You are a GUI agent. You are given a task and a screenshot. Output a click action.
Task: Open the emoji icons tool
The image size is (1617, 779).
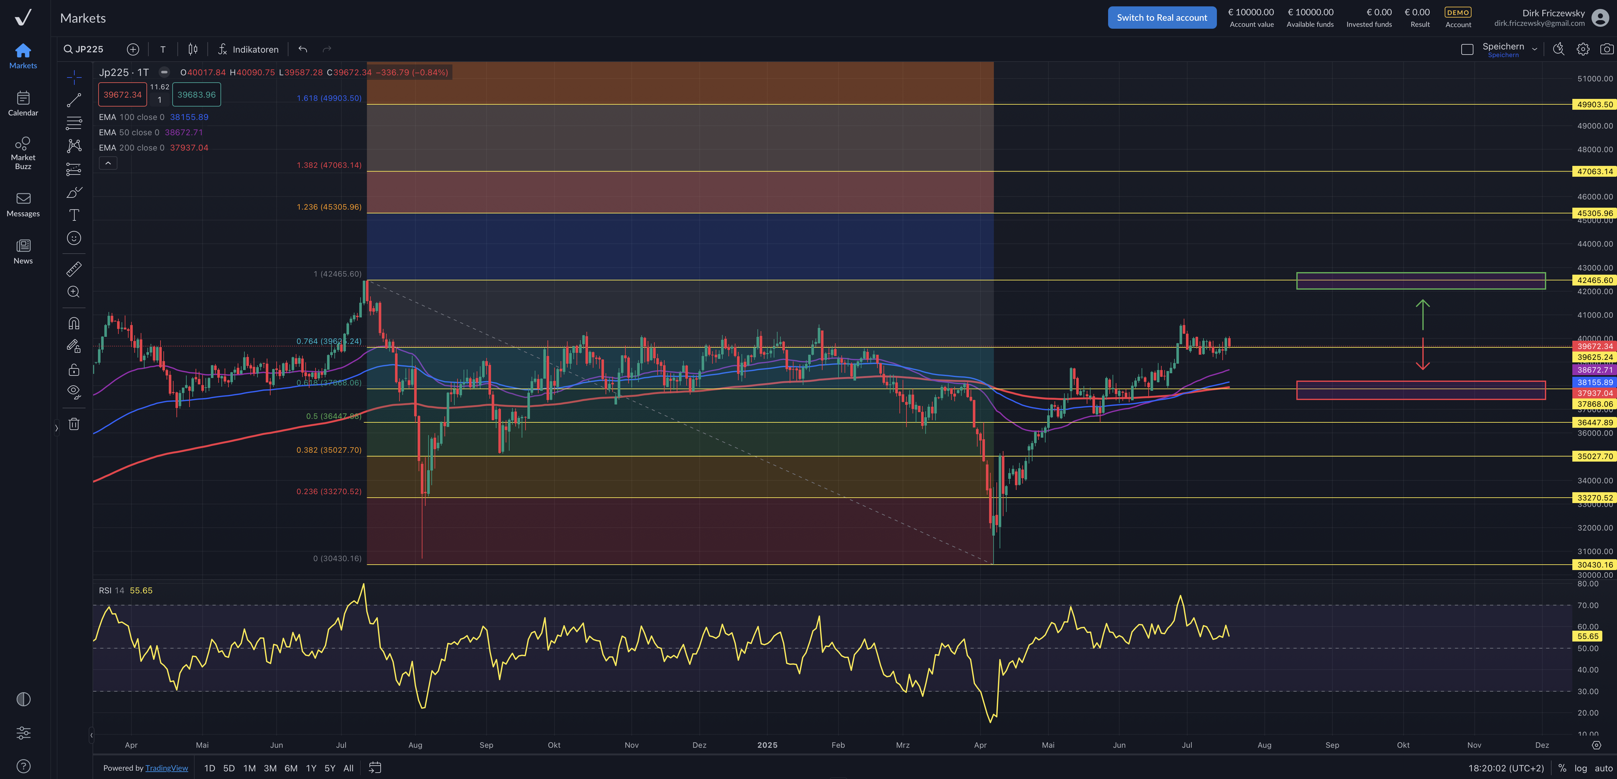click(x=74, y=238)
